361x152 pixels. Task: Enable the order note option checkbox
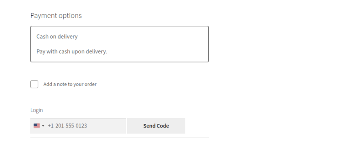[x=34, y=84]
